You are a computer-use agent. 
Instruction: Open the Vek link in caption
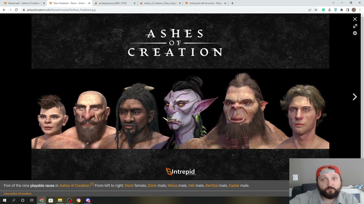pyautogui.click(x=191, y=186)
